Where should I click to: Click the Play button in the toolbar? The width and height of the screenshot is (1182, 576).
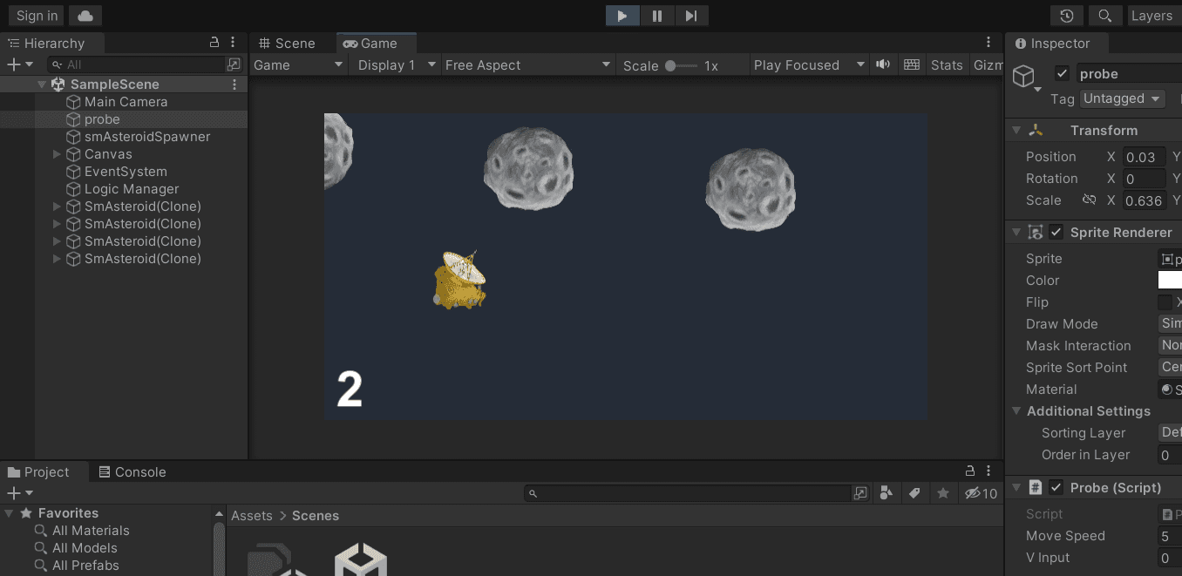click(x=622, y=16)
